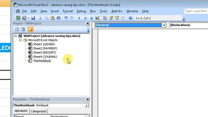Open the (General) object dropdown
Image resolution: width=208 pixels, height=117 pixels.
pos(164,25)
